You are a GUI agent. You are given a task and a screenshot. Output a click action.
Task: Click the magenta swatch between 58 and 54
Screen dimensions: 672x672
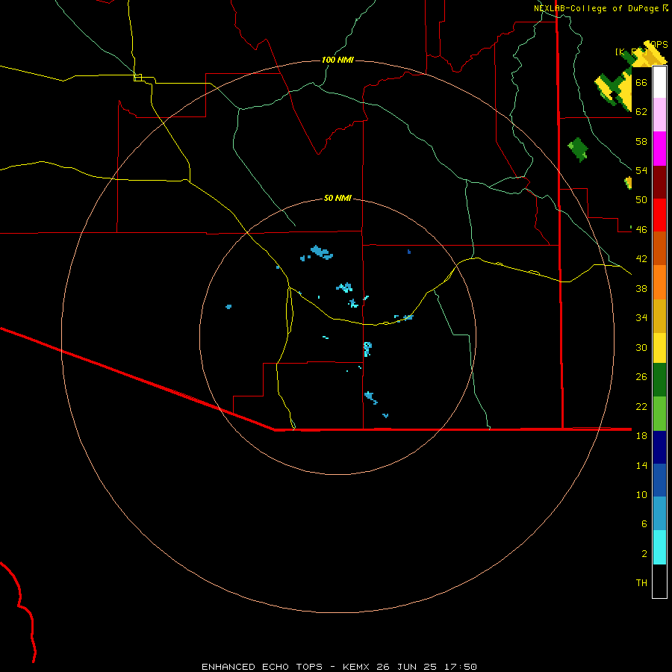pos(659,149)
